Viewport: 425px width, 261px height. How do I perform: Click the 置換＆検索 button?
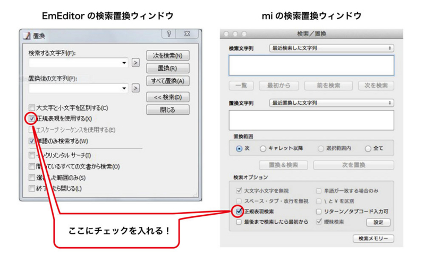[x=284, y=165]
